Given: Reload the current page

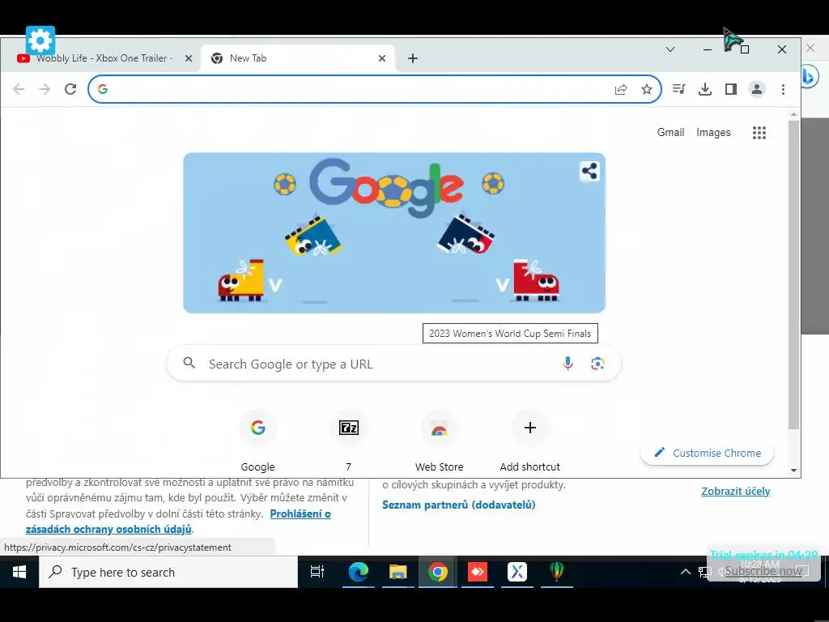Looking at the screenshot, I should pos(70,89).
